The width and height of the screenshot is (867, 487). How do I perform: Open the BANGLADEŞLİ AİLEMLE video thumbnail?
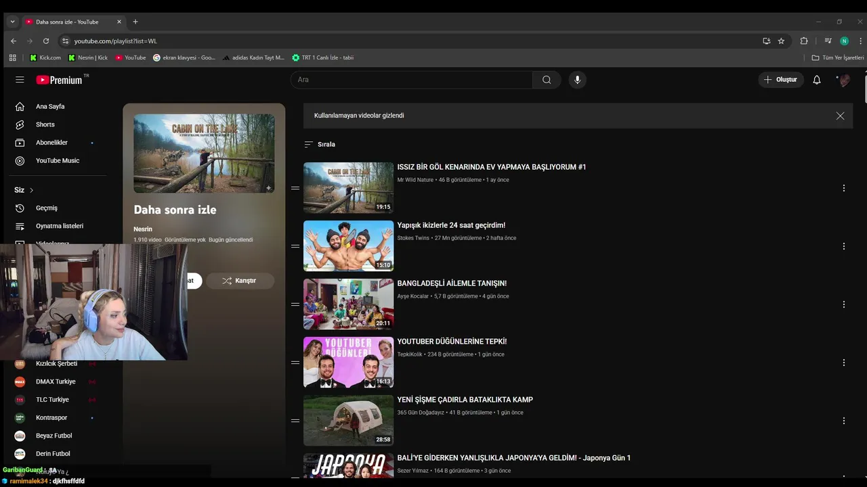click(348, 304)
